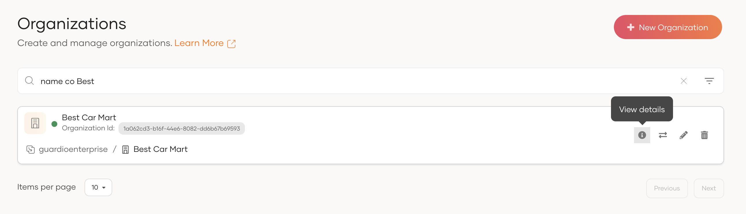Click the organization ID badge
Image resolution: width=746 pixels, height=214 pixels.
[x=181, y=129]
